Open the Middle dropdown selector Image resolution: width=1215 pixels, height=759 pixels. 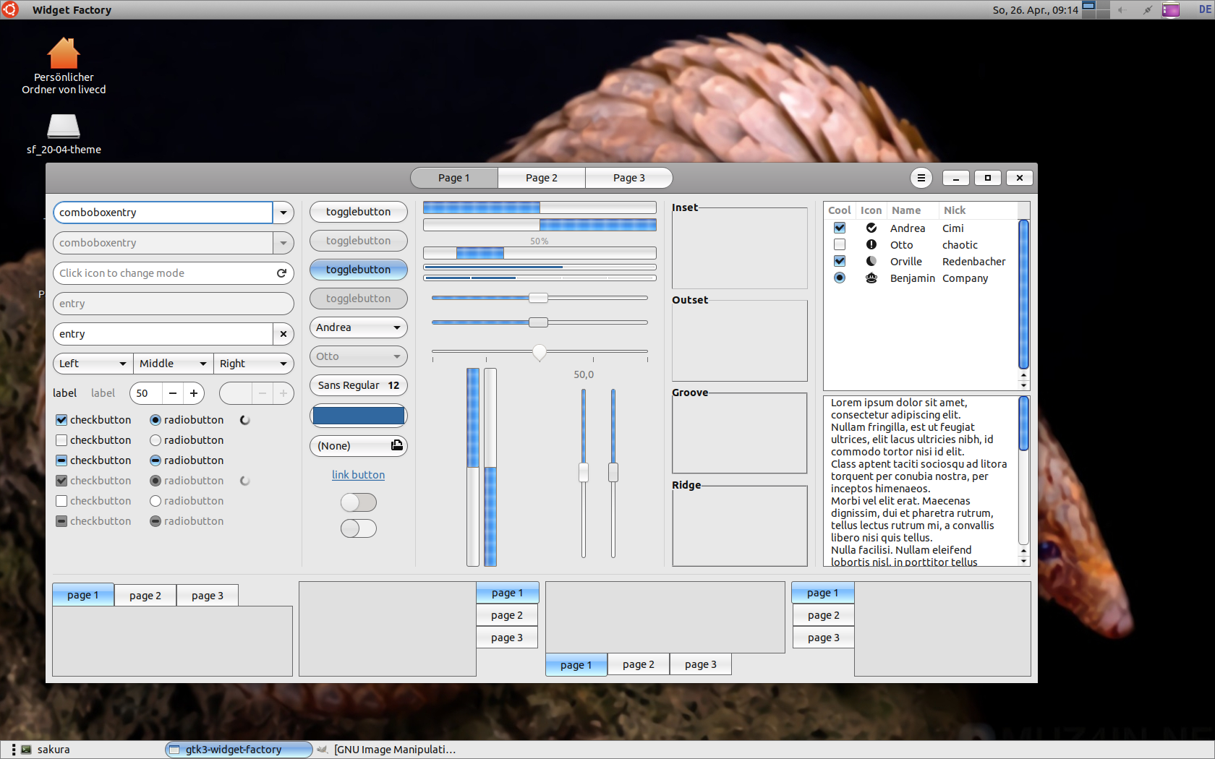pyautogui.click(x=173, y=364)
